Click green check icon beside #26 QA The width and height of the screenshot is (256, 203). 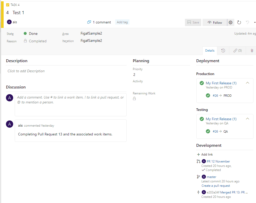click(208, 131)
